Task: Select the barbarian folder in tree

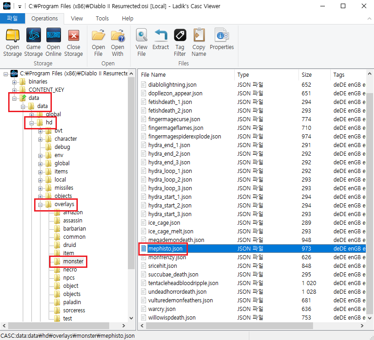Action: (x=75, y=229)
